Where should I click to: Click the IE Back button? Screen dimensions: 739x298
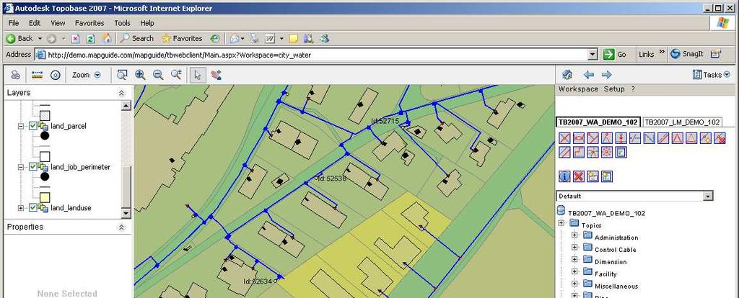coord(19,39)
